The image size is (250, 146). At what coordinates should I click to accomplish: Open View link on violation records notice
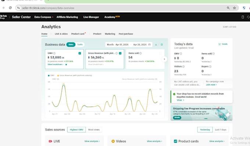[180, 100]
